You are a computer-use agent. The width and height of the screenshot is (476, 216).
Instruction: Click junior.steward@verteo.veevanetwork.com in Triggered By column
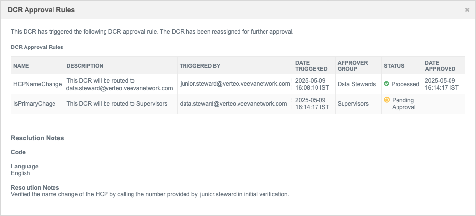click(235, 84)
